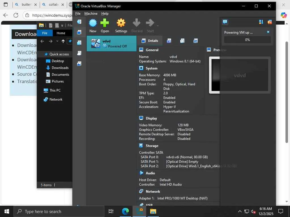
Task: Select Desktop in File Explorer navigation
Action: [55, 61]
